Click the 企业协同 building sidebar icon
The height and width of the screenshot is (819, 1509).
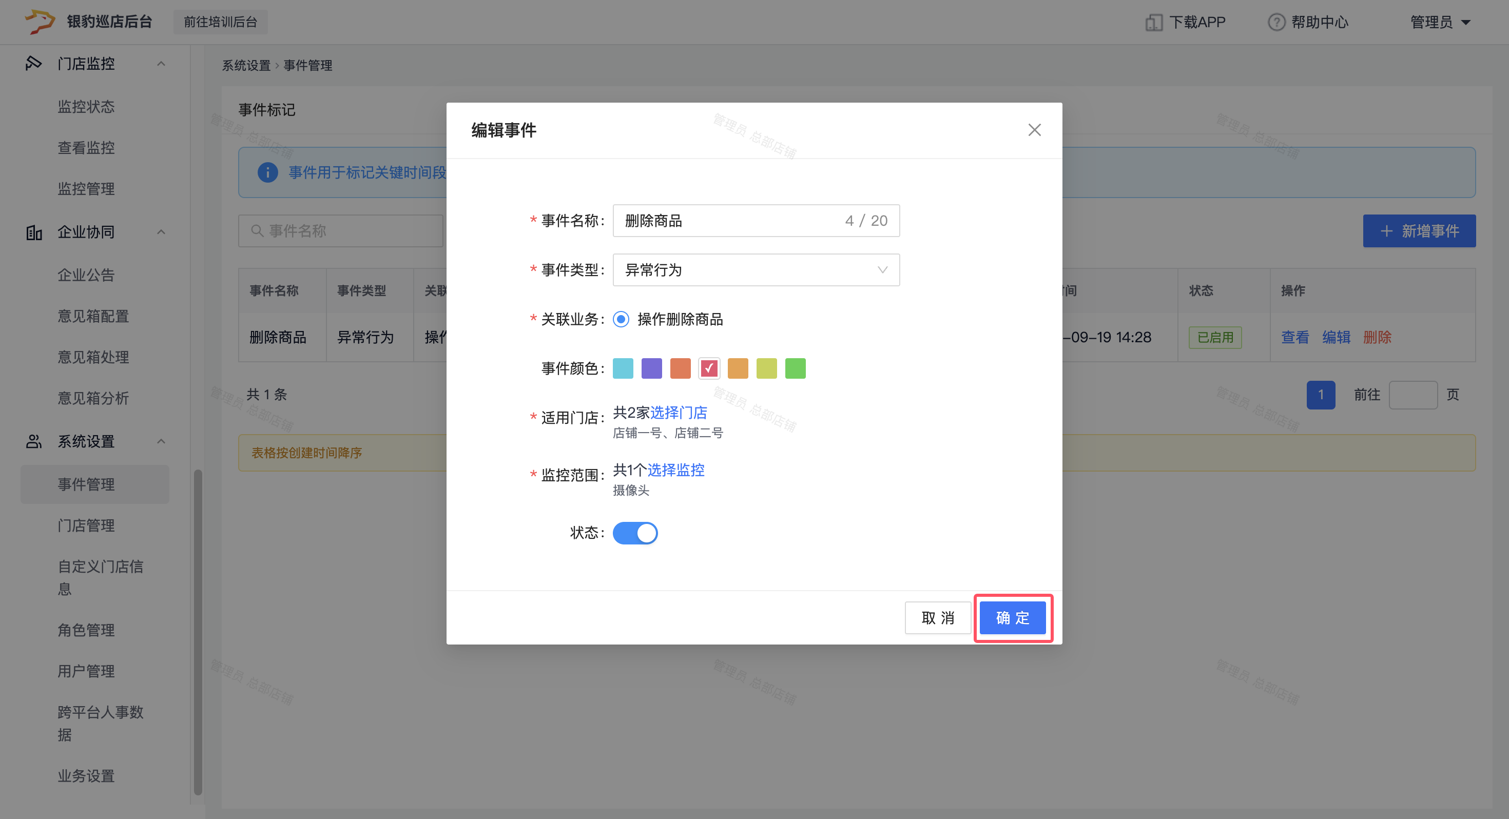coord(33,232)
